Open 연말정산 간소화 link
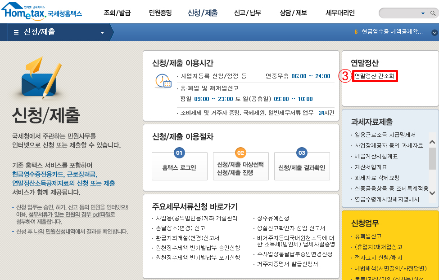Viewport: 439px width, 280px height. tap(374, 76)
